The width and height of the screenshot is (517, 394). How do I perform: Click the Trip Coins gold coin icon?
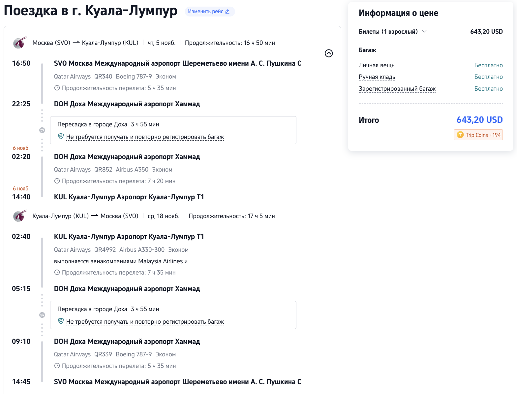(x=460, y=135)
